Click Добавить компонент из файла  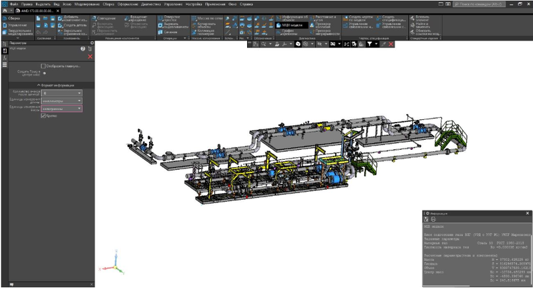[72, 18]
